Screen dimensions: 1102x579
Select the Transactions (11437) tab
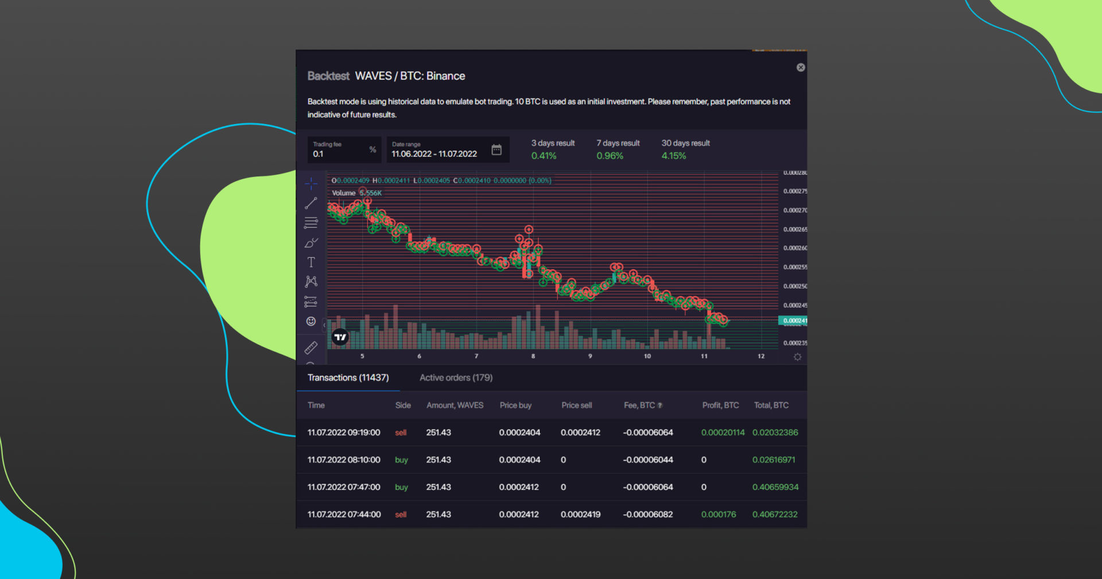click(348, 377)
